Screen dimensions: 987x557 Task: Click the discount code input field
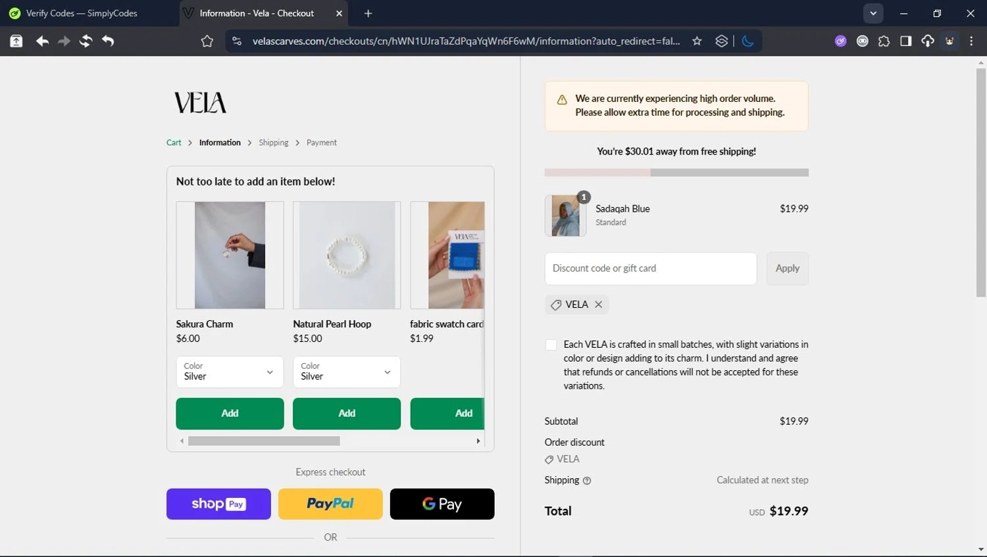pyautogui.click(x=651, y=268)
